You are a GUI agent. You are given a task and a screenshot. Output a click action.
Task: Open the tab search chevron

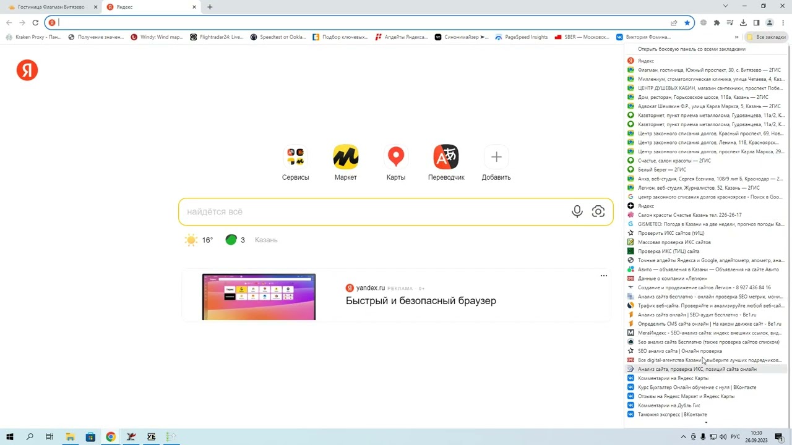[725, 6]
